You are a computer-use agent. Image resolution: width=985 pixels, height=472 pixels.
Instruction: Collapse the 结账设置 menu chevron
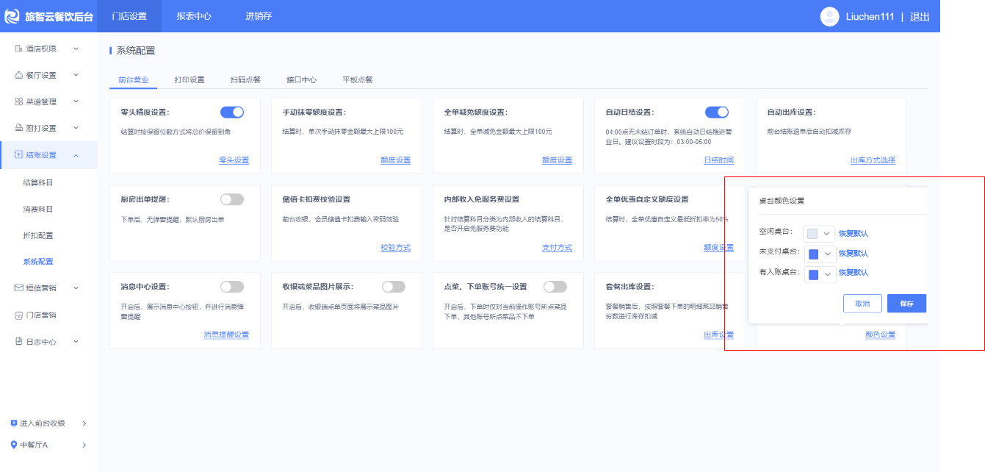coord(76,155)
